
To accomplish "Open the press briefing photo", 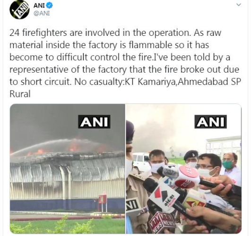I will coord(183,169).
